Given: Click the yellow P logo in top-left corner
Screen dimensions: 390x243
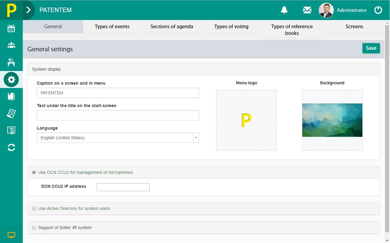Looking at the screenshot, I should pos(11,10).
